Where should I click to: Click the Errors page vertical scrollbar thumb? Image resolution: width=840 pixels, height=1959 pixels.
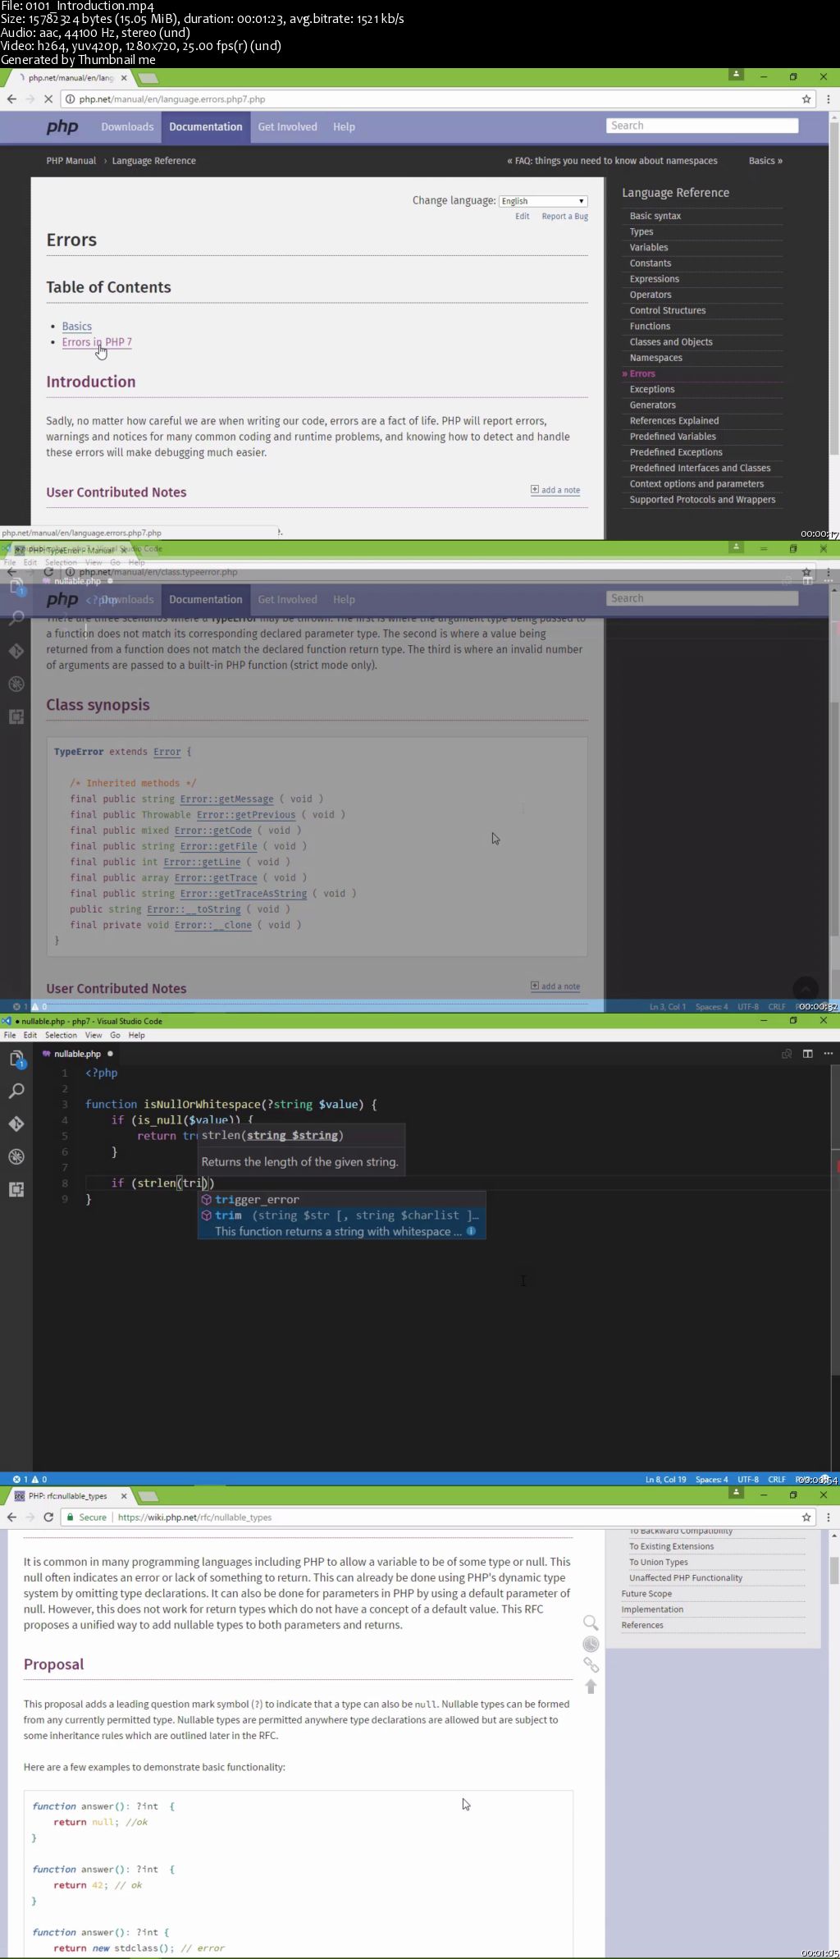(x=834, y=290)
